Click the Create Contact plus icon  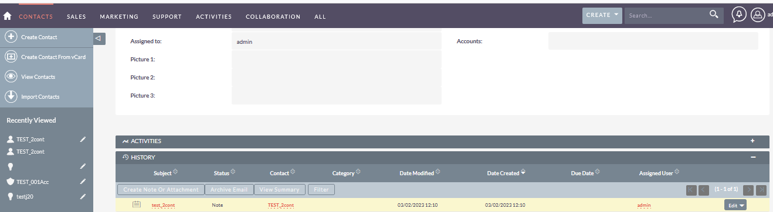pyautogui.click(x=11, y=37)
